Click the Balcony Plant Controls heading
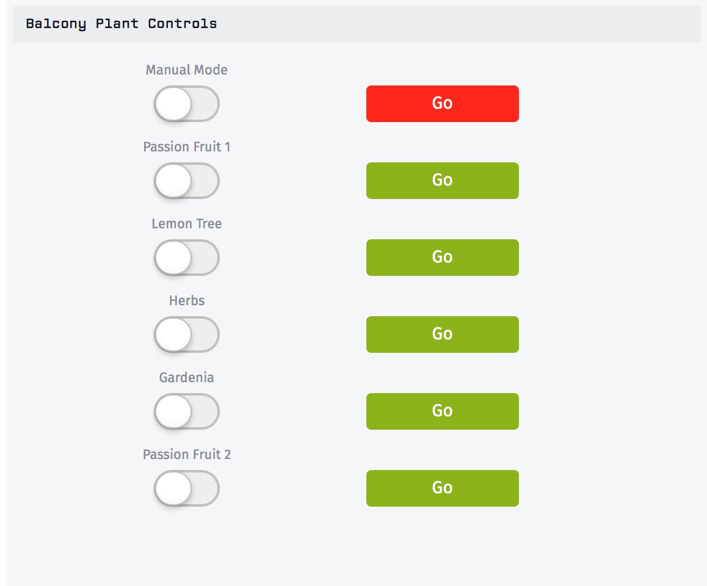The width and height of the screenshot is (707, 586). (121, 24)
